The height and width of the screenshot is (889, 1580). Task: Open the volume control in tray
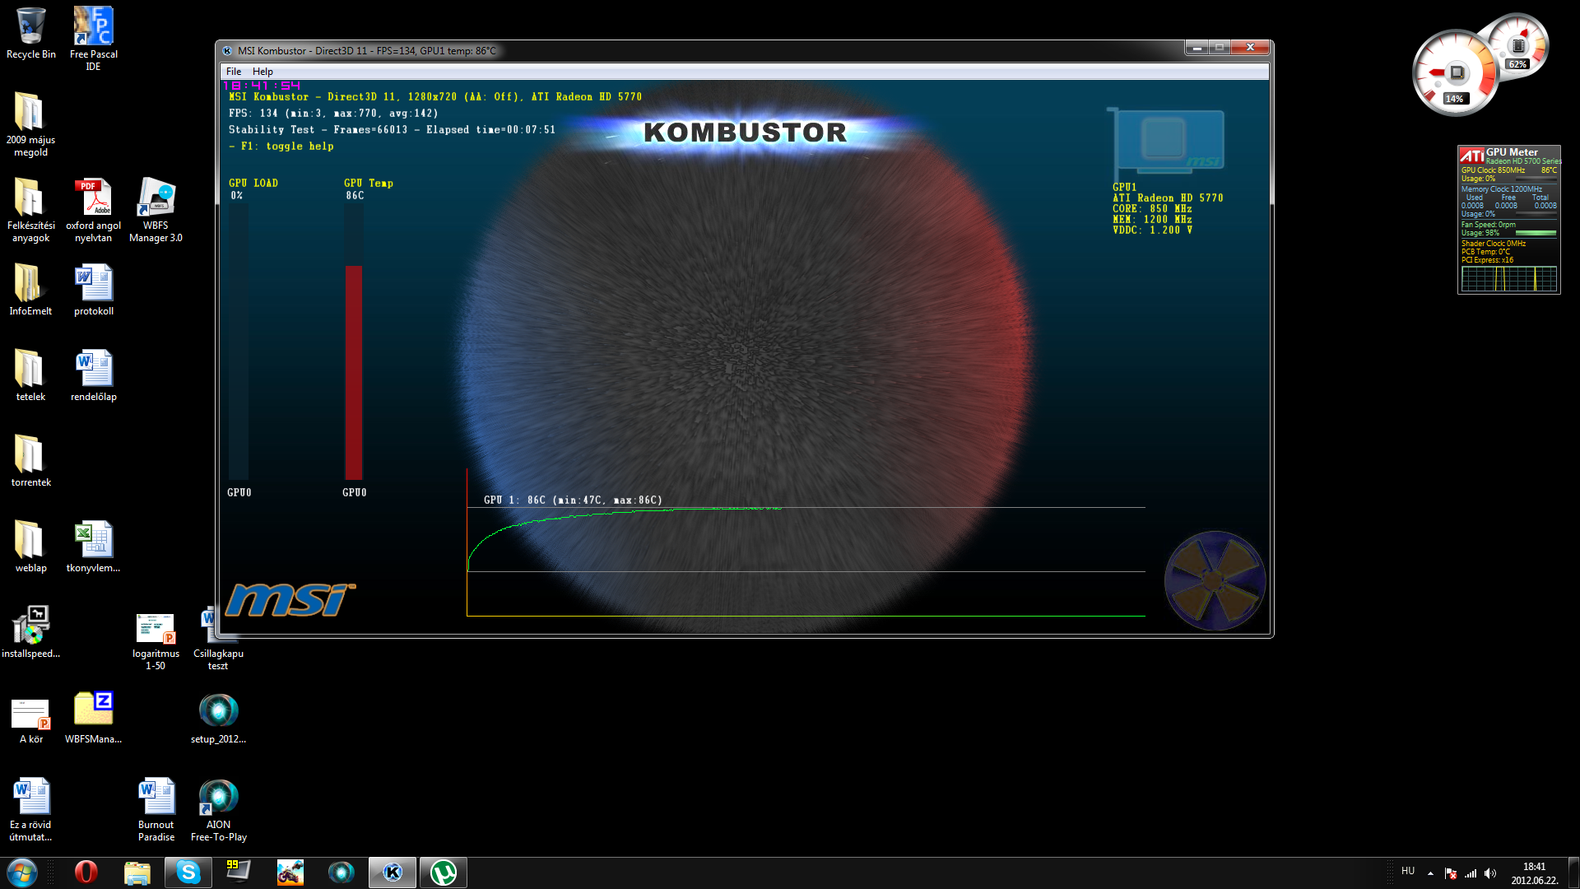click(1490, 873)
